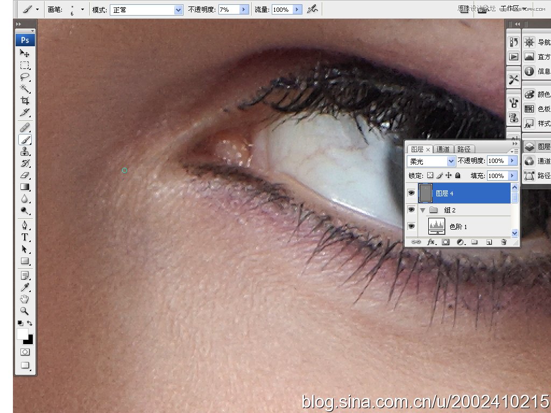Screen dimensions: 551x413
Task: Select the Move tool
Action: tap(25, 53)
